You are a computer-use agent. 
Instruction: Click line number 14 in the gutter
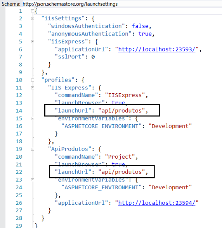[19, 111]
